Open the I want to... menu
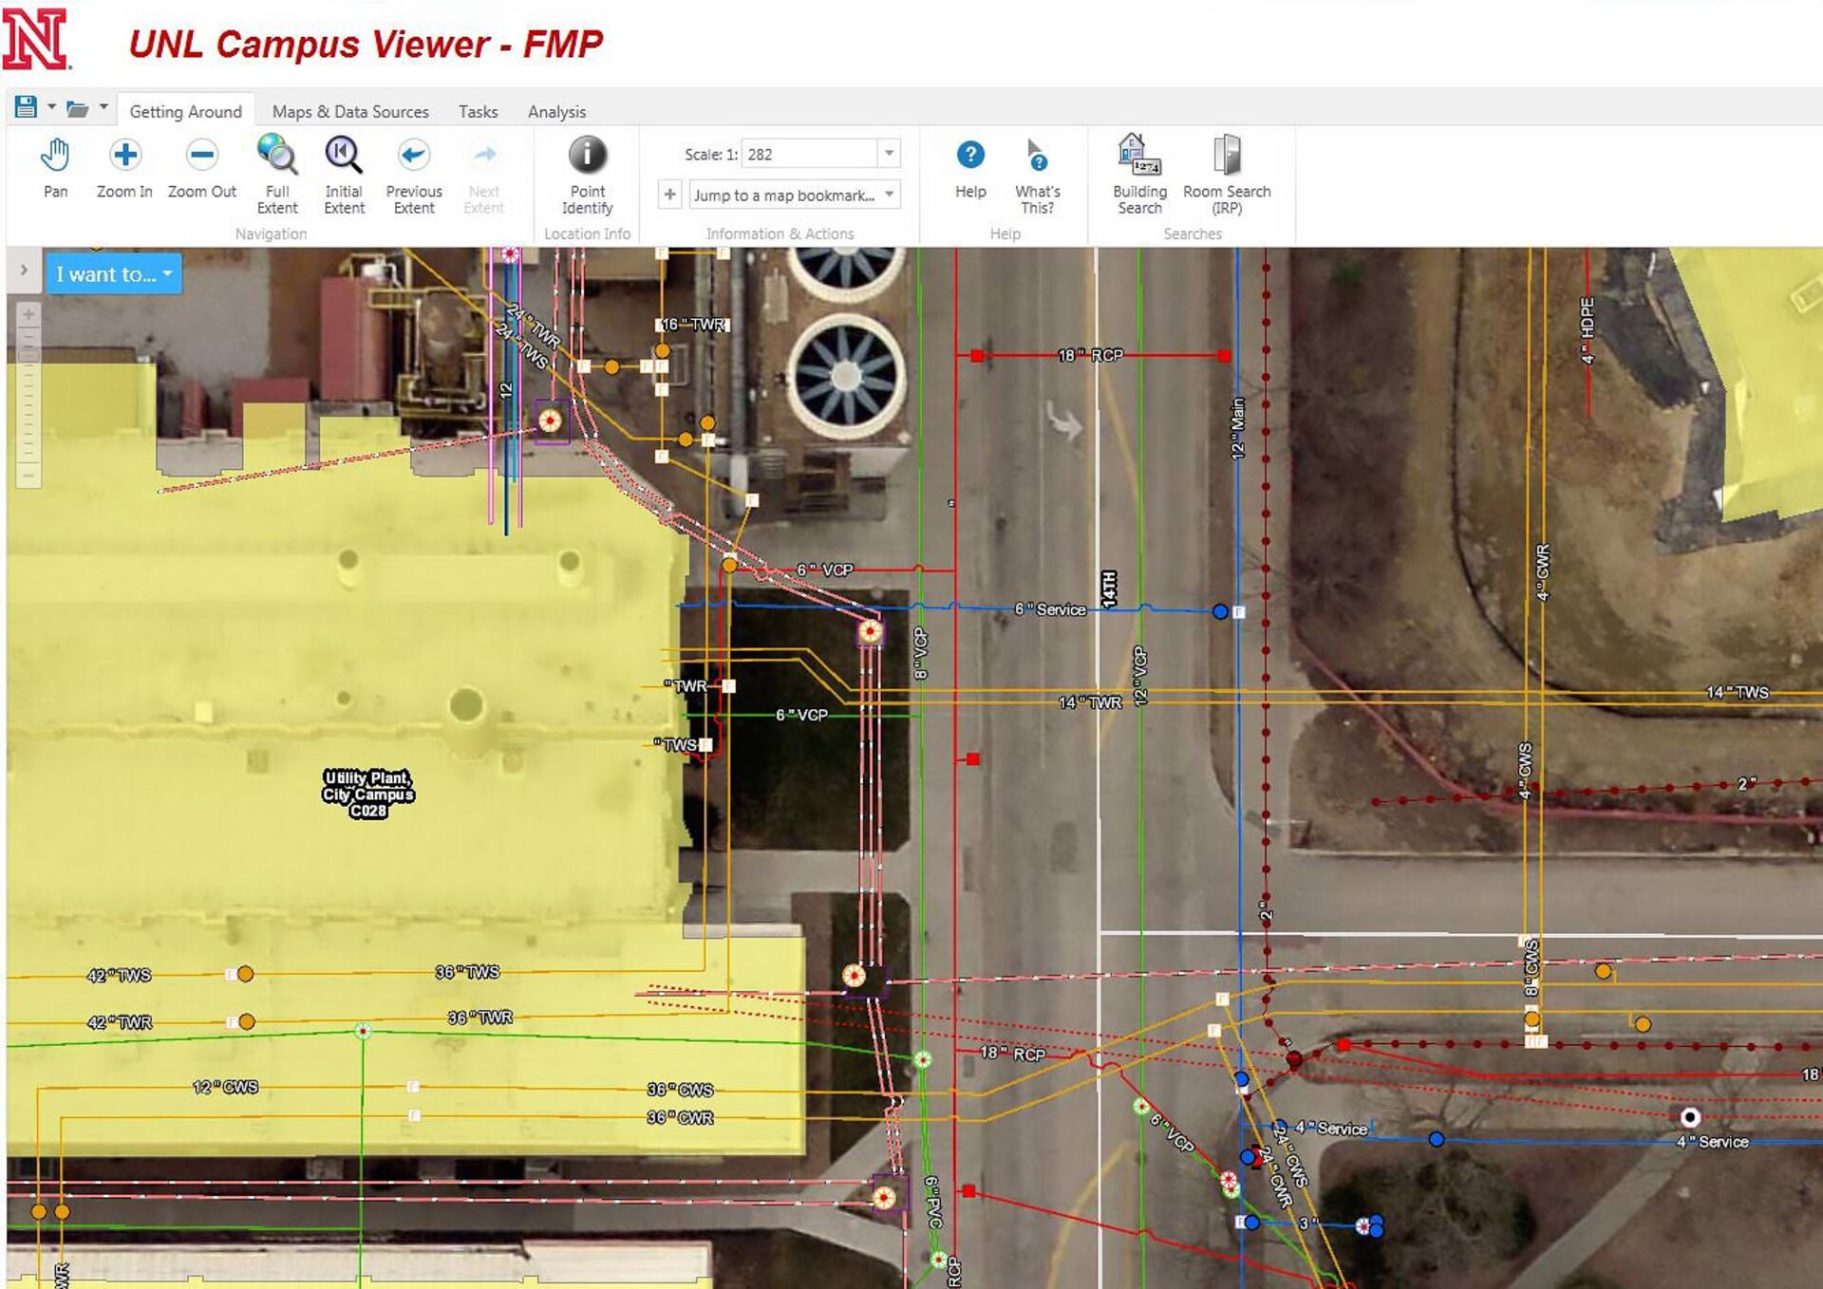This screenshot has height=1289, width=1823. click(114, 274)
